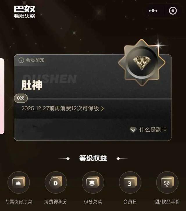Select the 等级权益 section heading

(93, 158)
